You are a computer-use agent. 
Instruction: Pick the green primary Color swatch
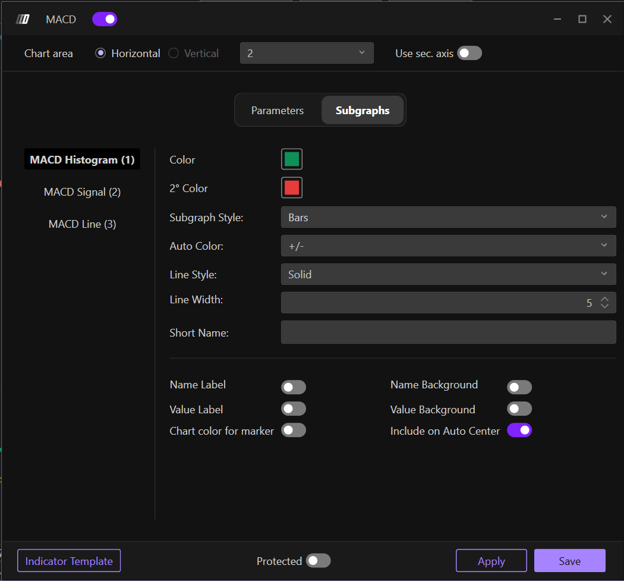292,159
